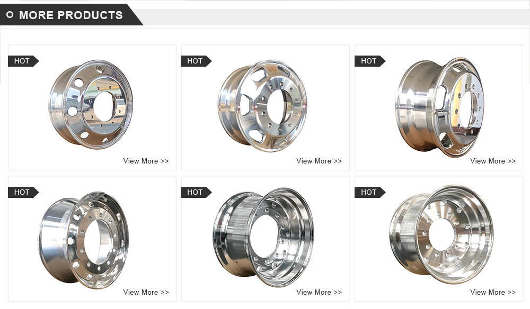Click the HOT badge on the bottom-left wheel
Image resolution: width=530 pixels, height=309 pixels.
(23, 192)
